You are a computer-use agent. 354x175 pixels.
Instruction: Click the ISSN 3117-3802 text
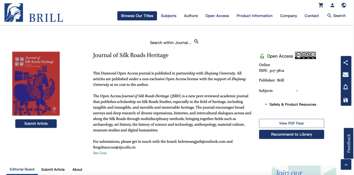coord(272,71)
